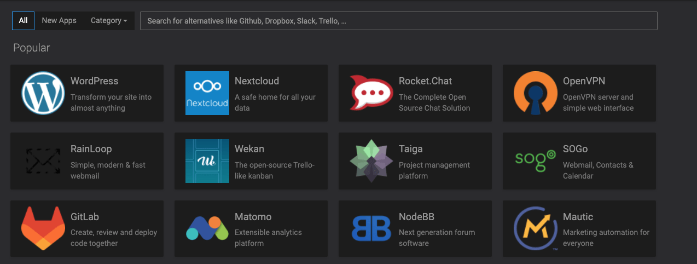Click the OpenVPN keyhole icon
This screenshot has height=264, width=697.
click(536, 93)
